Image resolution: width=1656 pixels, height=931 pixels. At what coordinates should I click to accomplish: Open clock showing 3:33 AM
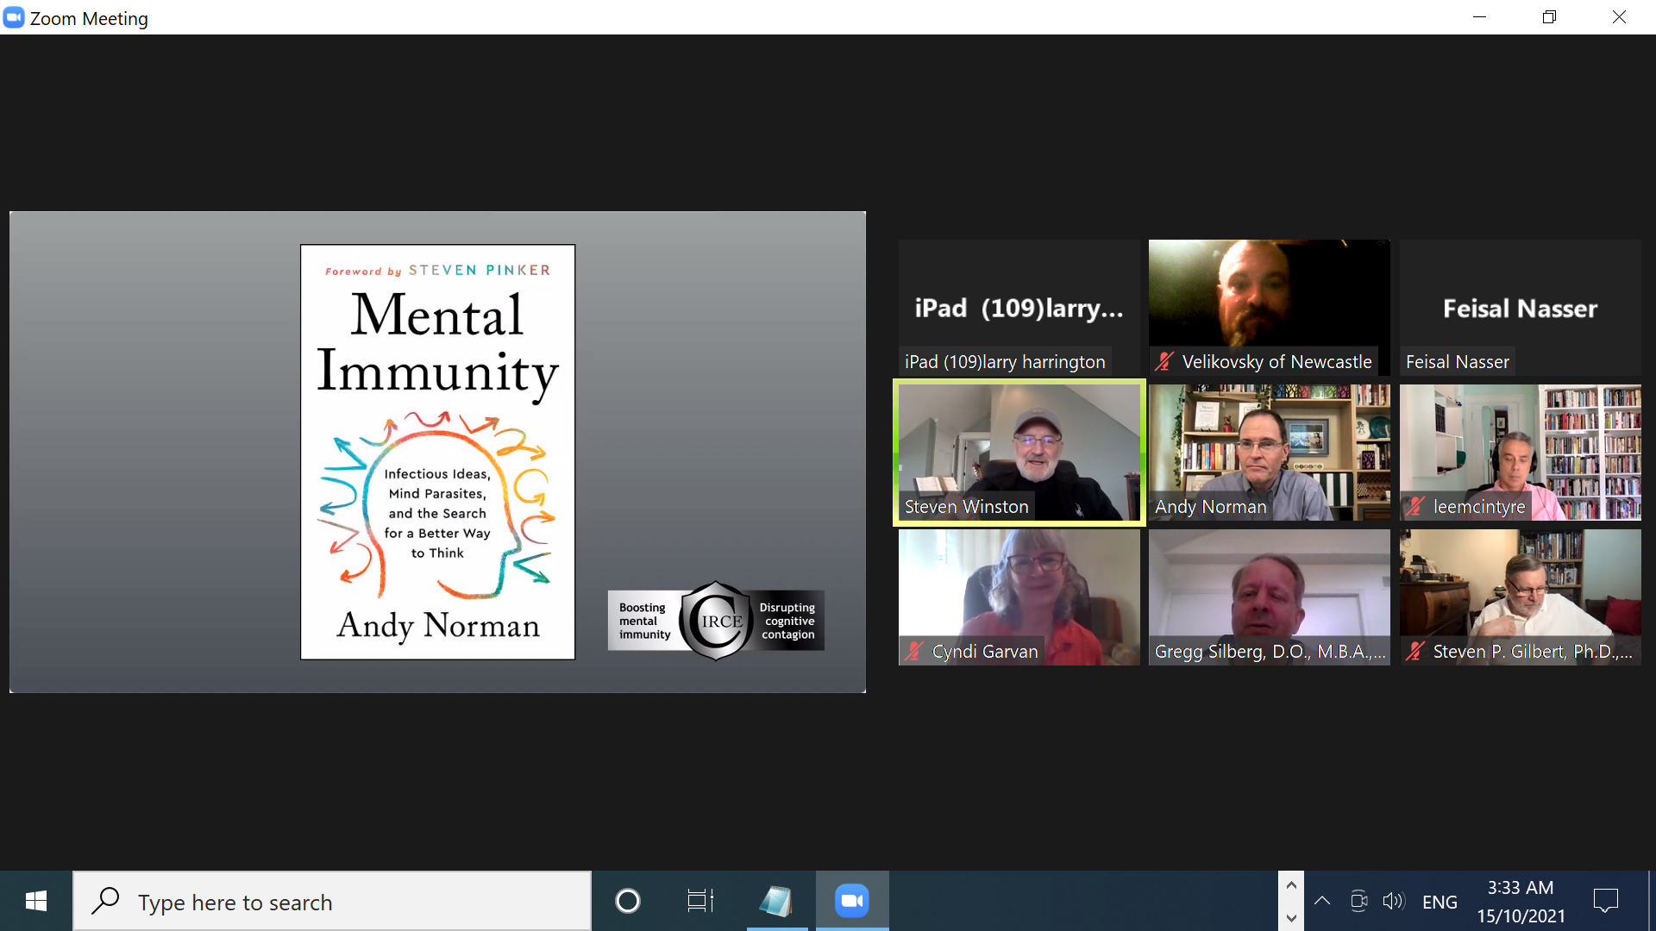(x=1521, y=902)
